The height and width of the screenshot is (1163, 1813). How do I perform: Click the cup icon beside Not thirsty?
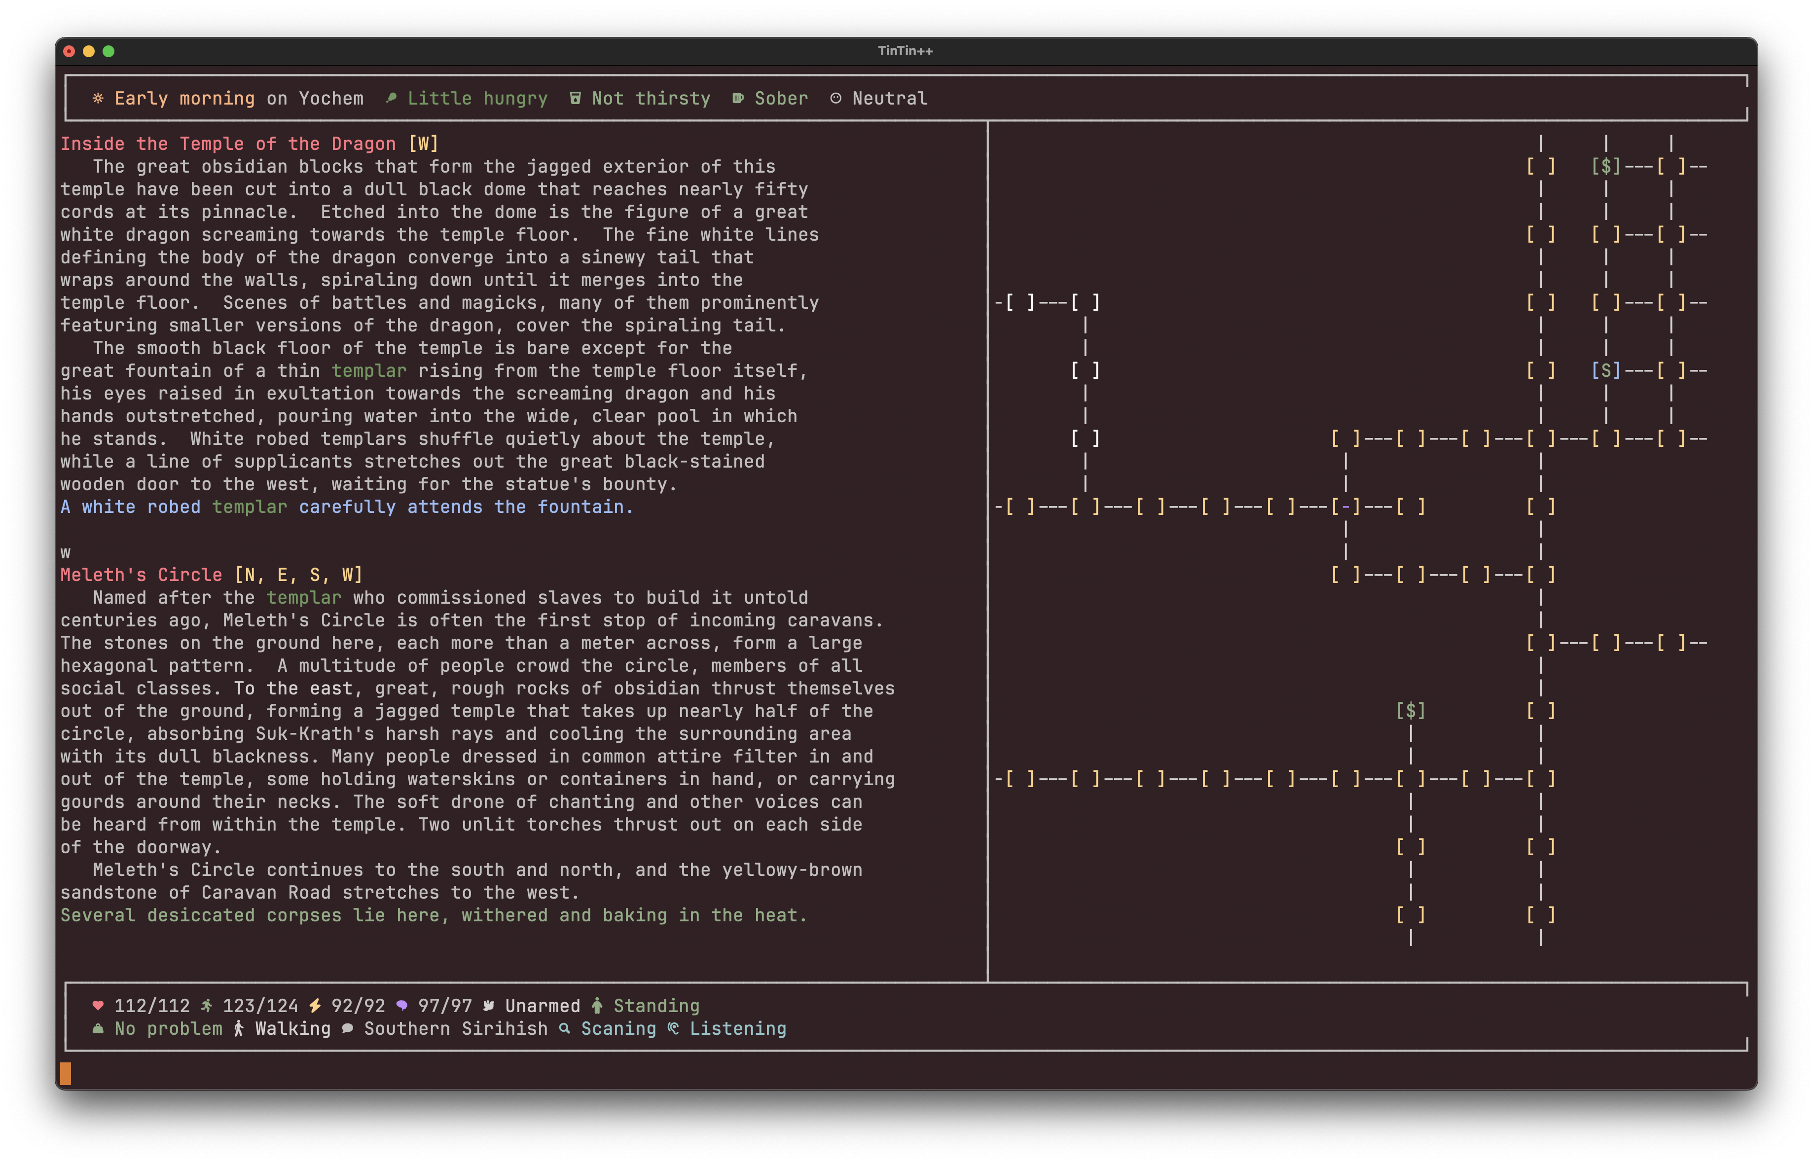pos(576,98)
